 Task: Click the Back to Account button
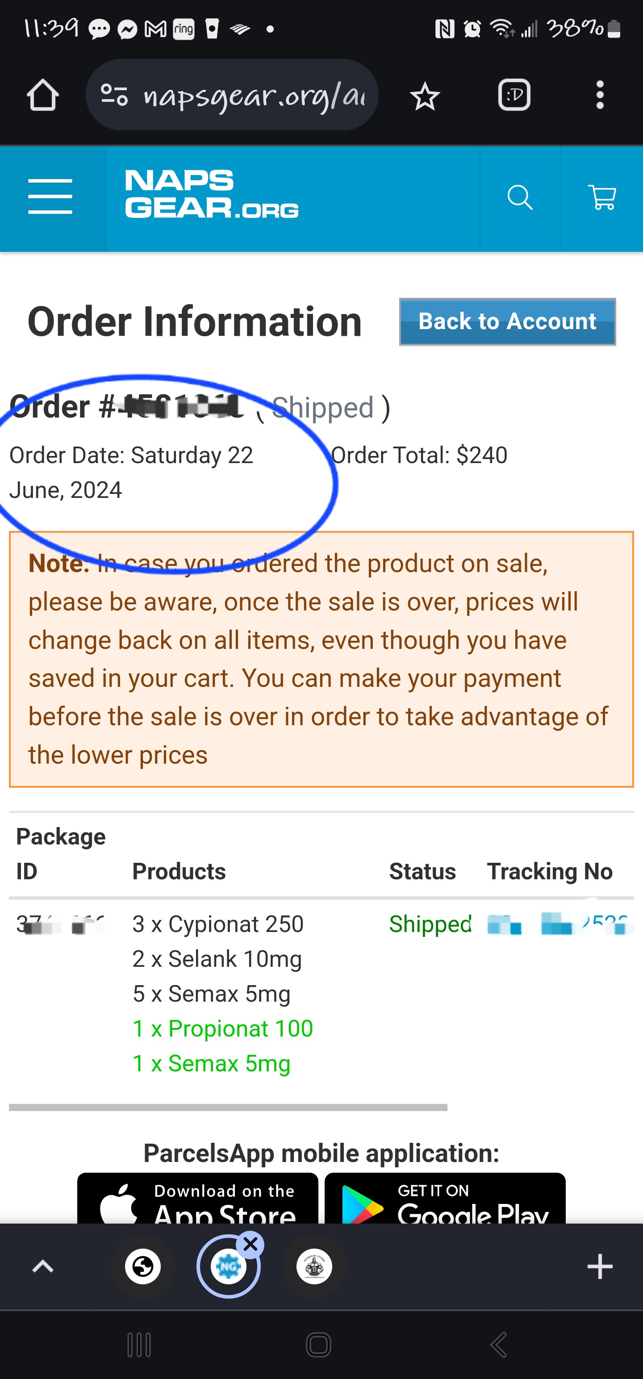point(507,322)
